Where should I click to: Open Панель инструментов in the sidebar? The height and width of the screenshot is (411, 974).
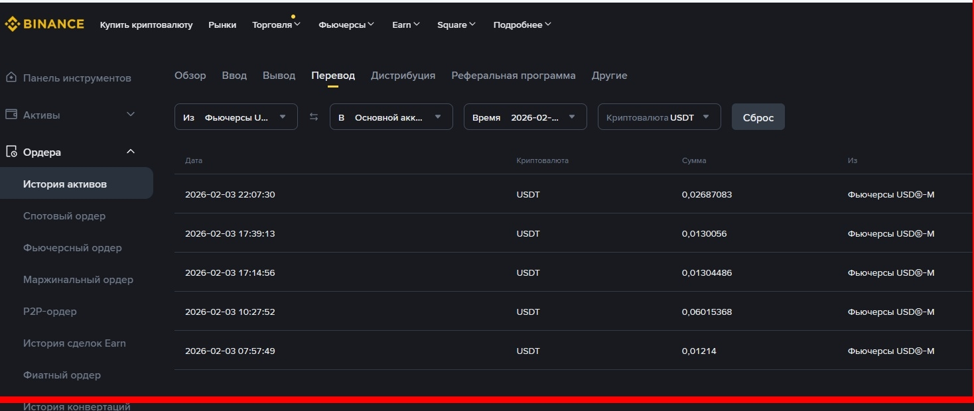[77, 78]
